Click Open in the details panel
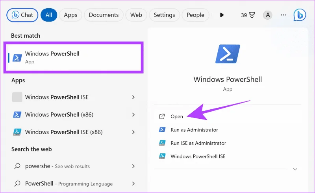The height and width of the screenshot is (193, 315). click(228, 117)
